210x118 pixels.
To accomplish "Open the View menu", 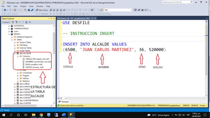I will coord(15,6).
